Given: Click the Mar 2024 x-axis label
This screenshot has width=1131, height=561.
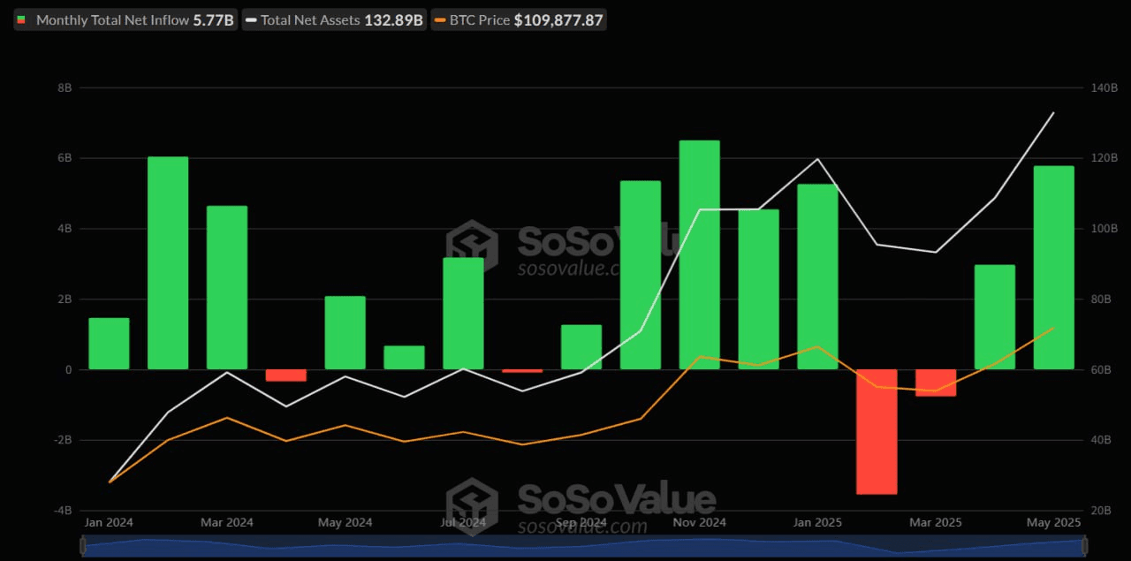Looking at the screenshot, I should (x=227, y=523).
